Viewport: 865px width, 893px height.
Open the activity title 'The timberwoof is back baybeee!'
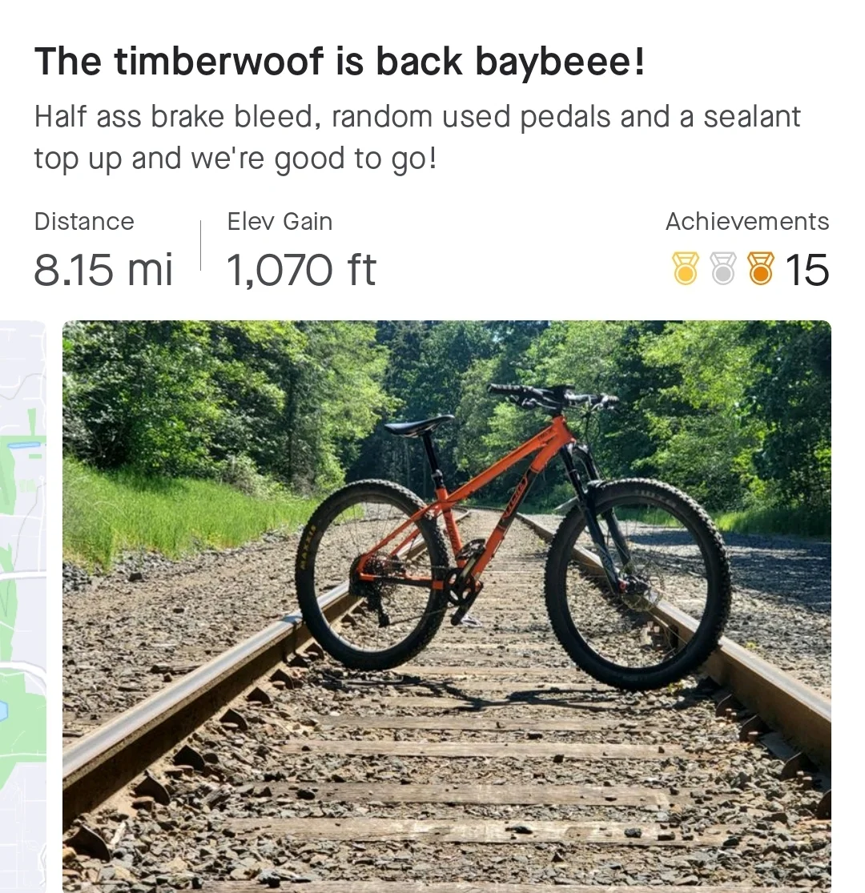pyautogui.click(x=340, y=62)
